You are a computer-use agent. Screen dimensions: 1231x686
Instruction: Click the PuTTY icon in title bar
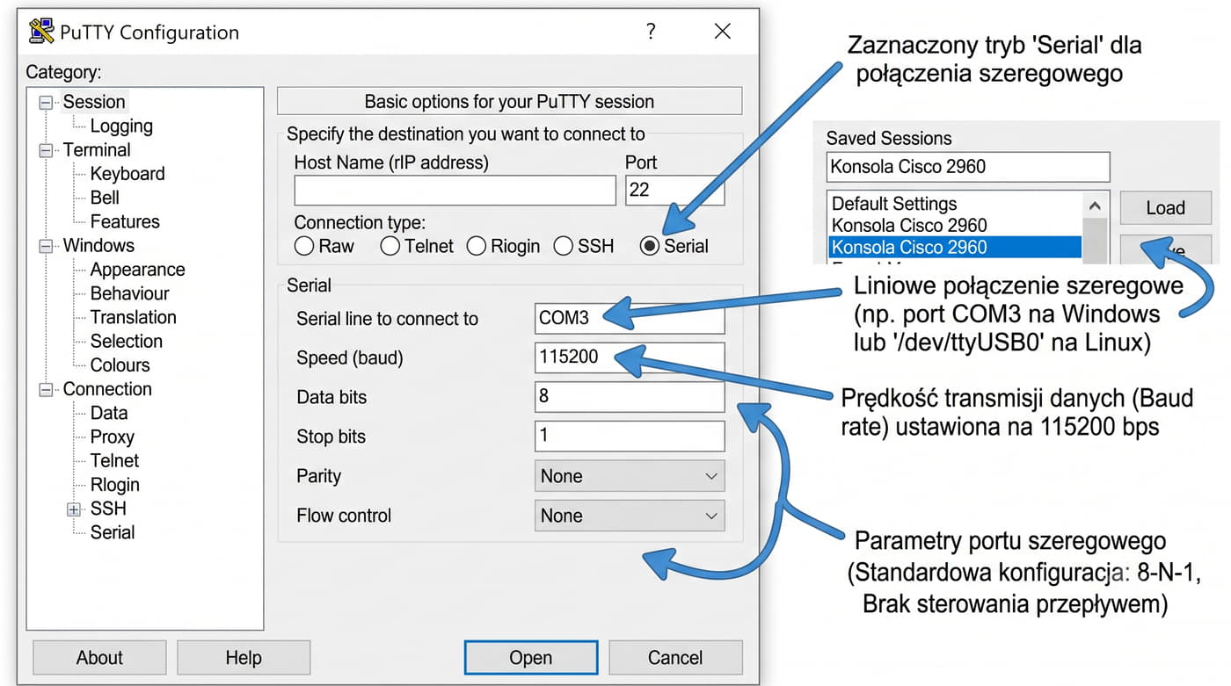coord(40,32)
